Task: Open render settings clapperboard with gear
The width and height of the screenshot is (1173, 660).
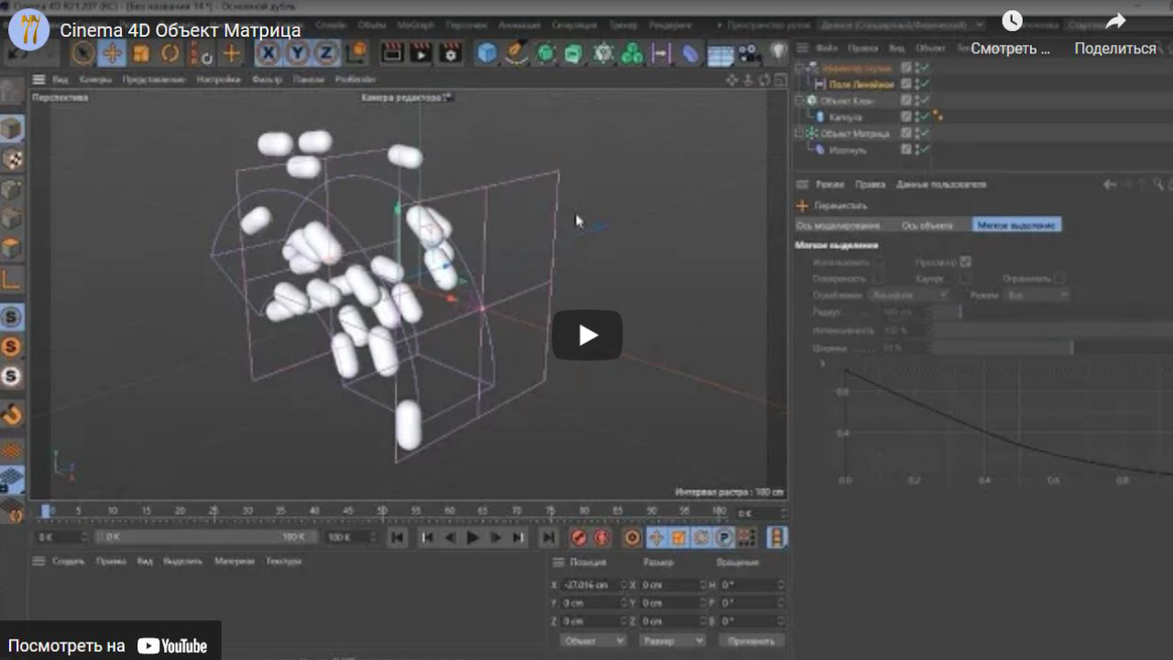Action: (x=450, y=53)
